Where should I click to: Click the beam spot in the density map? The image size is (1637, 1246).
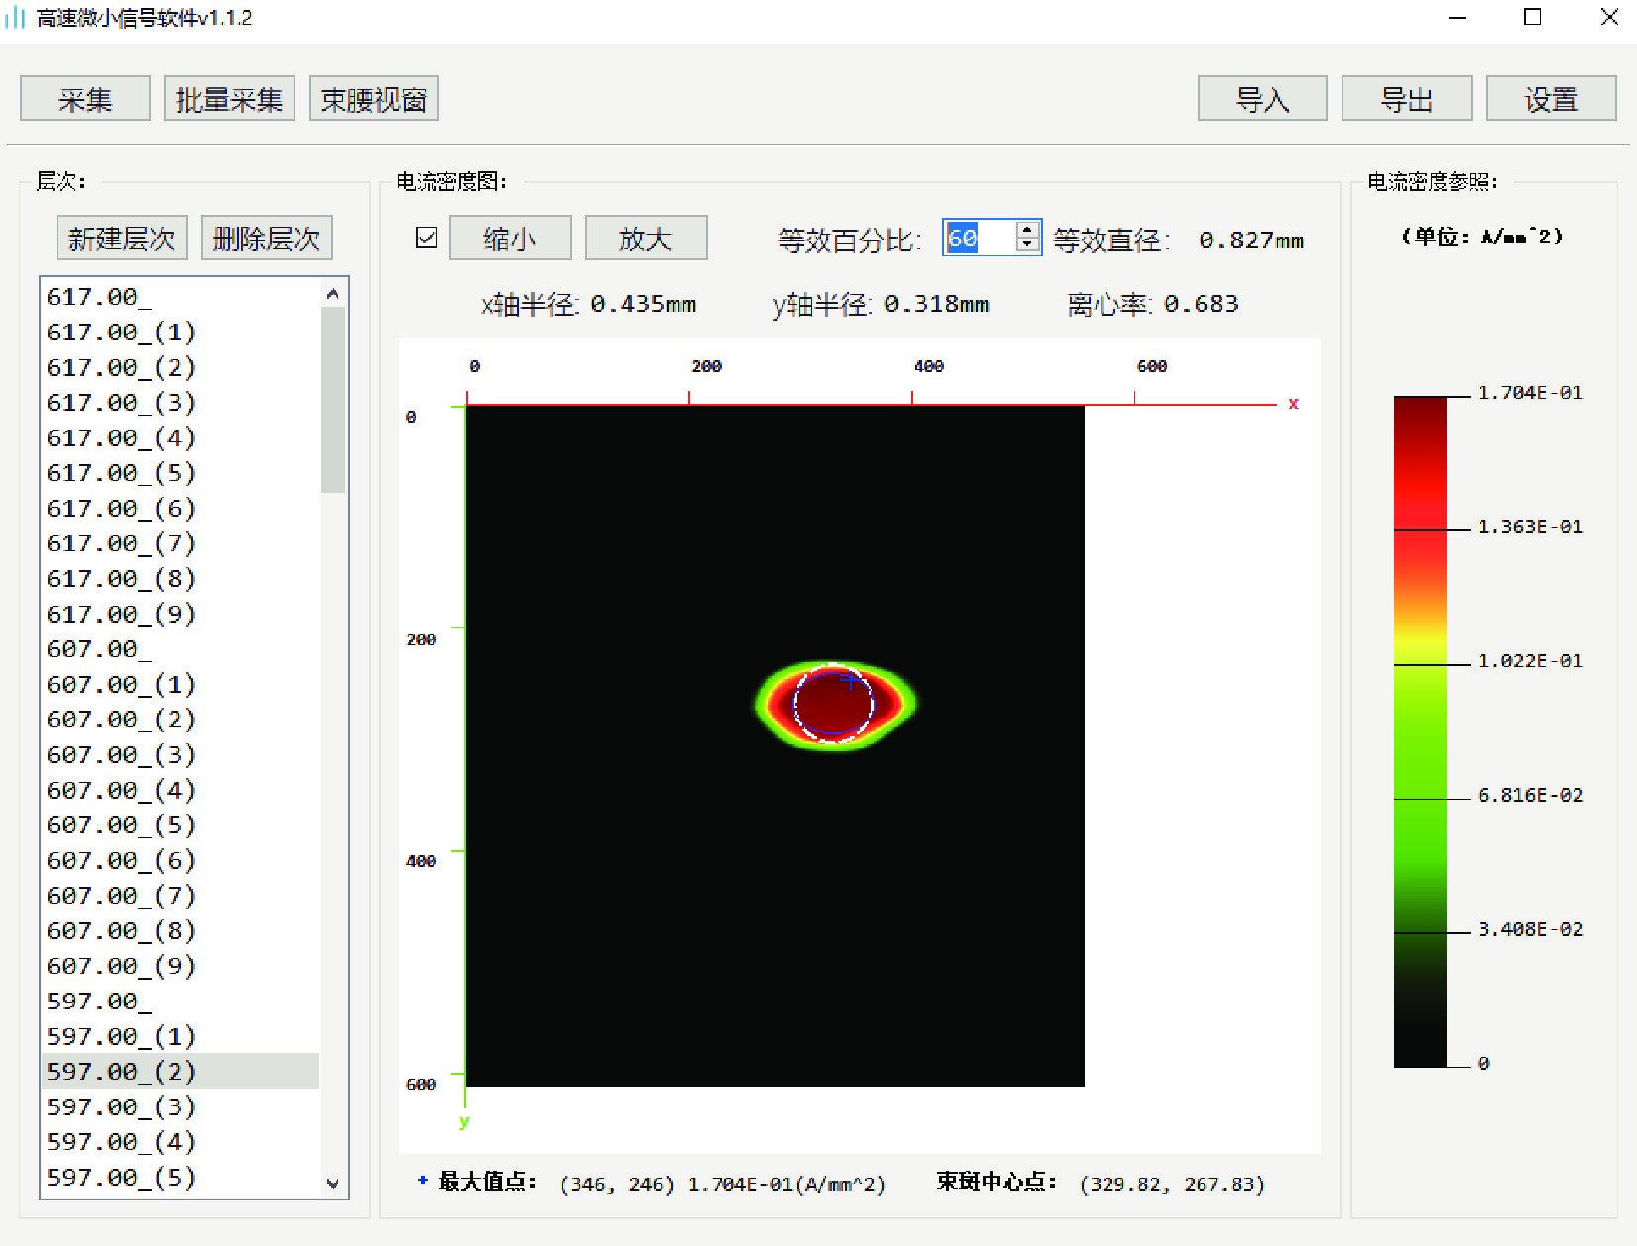click(x=835, y=705)
